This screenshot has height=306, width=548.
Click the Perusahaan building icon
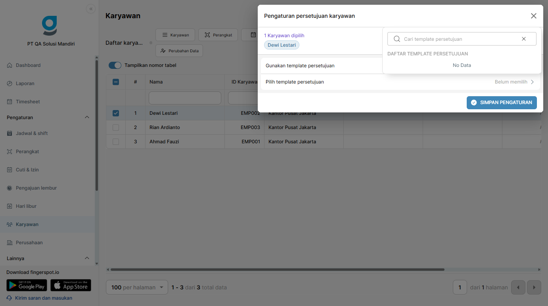pyautogui.click(x=10, y=243)
